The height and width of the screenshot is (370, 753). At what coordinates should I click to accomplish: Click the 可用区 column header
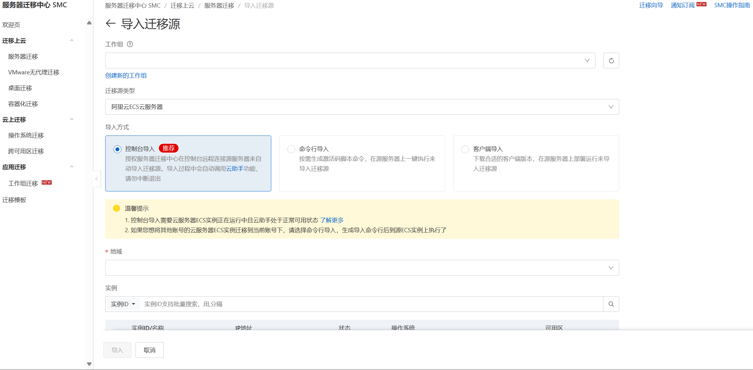(x=554, y=327)
